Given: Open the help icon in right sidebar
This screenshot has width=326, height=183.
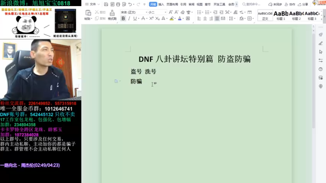Looking at the screenshot, I should point(321,69).
